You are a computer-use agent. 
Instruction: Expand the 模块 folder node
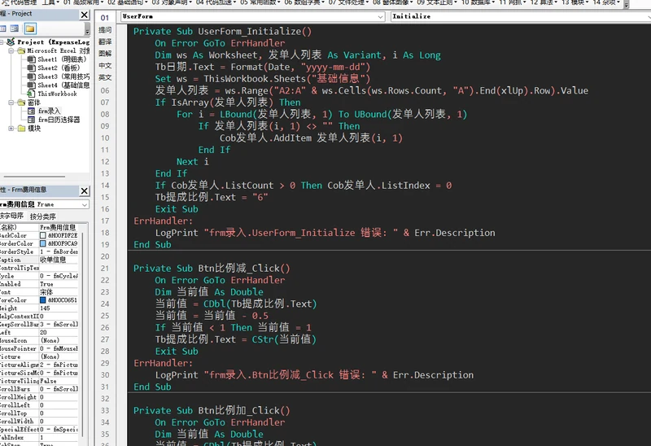tap(11, 129)
